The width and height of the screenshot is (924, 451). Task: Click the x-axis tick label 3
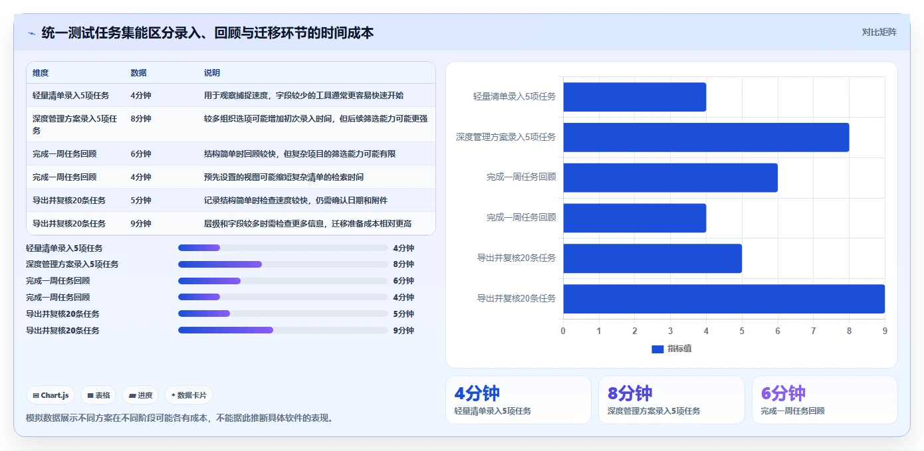pos(670,331)
